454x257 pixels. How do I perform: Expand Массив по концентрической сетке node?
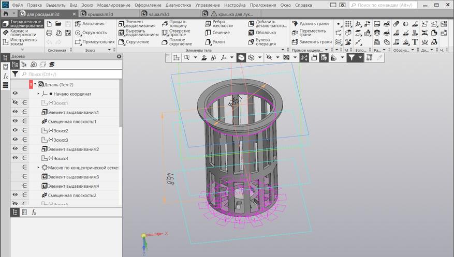coord(38,168)
